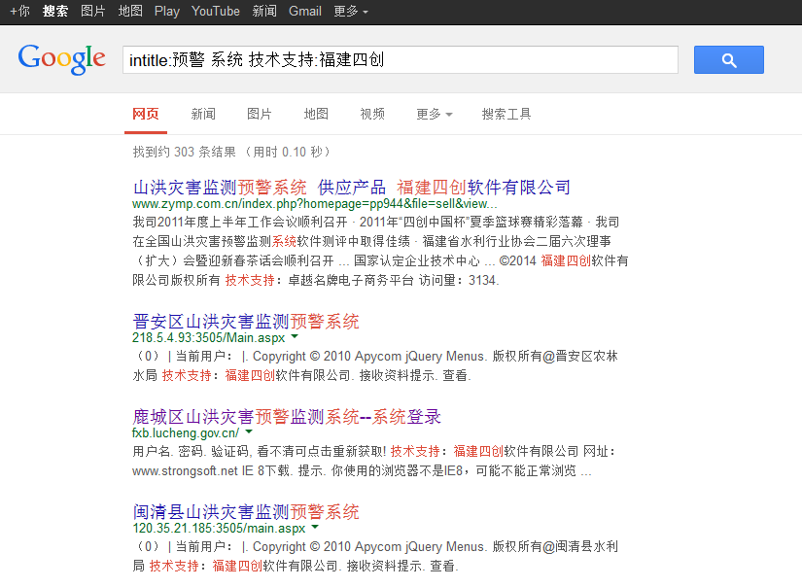Open result 鹿城区山洪灾害预警监测系统--系统登录

pos(287,417)
